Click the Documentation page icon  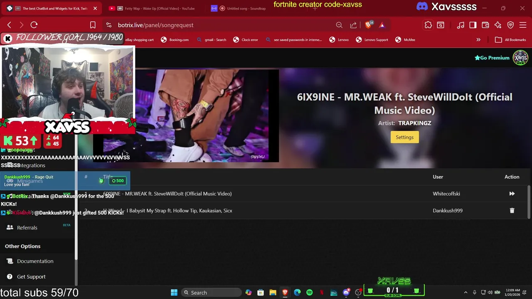pyautogui.click(x=10, y=261)
